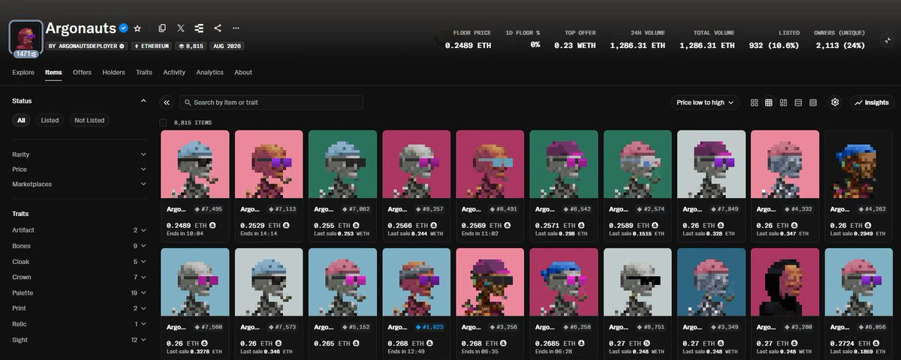Switch to list row view
Screen dimensions: 901x360
(x=798, y=102)
